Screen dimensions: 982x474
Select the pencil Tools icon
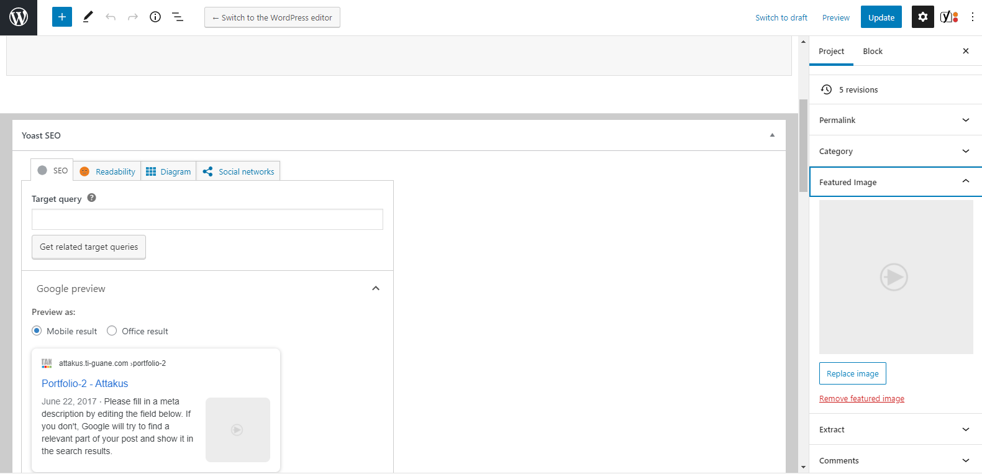tap(88, 17)
